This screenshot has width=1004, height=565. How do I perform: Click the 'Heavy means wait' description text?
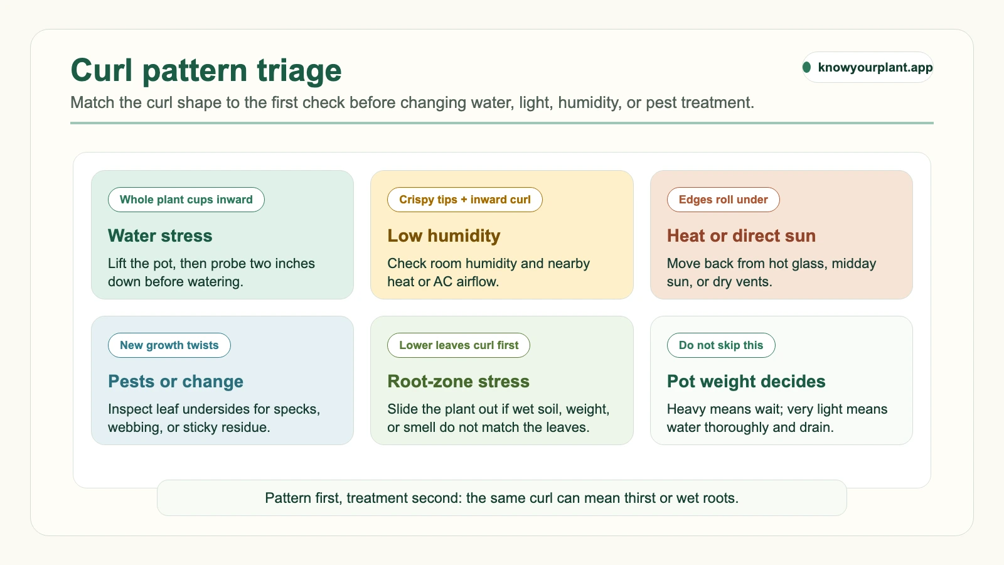[777, 418]
